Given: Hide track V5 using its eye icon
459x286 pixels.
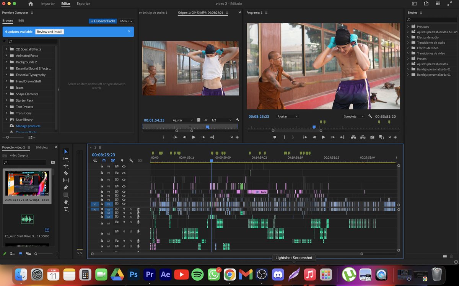Looking at the screenshot, I should click(x=124, y=187).
